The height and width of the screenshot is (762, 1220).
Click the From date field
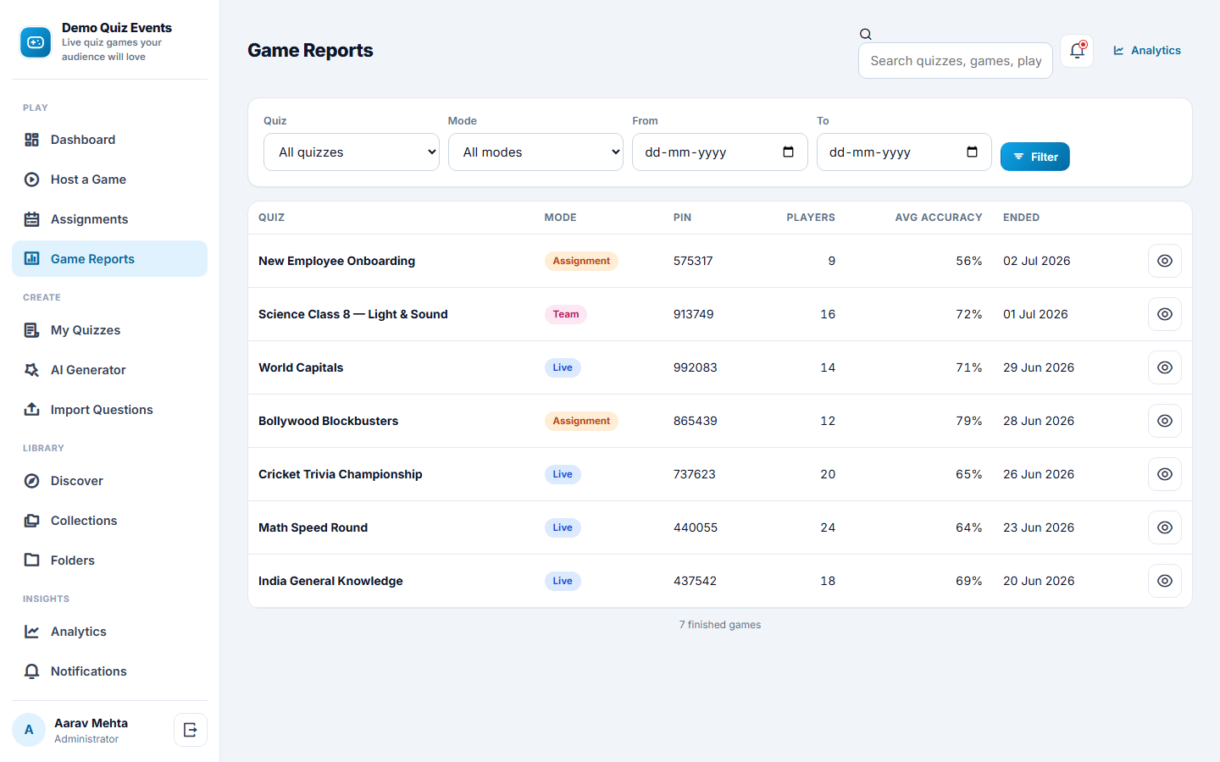tap(719, 152)
